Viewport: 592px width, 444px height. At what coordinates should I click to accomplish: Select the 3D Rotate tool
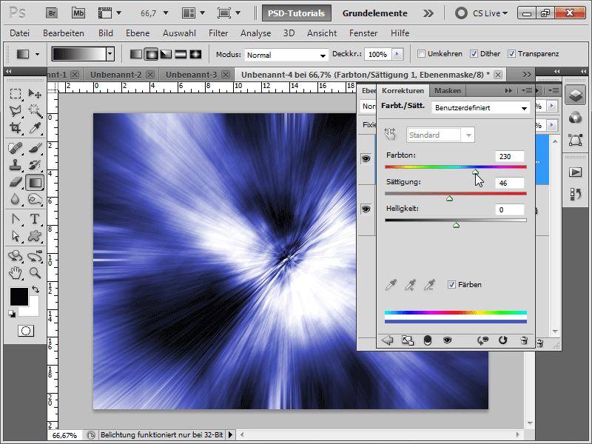tap(16, 256)
